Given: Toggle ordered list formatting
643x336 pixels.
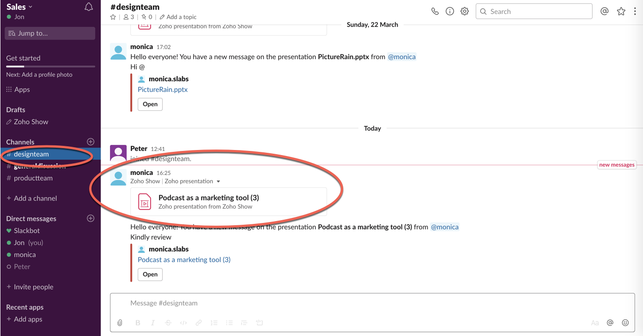Looking at the screenshot, I should (x=214, y=323).
